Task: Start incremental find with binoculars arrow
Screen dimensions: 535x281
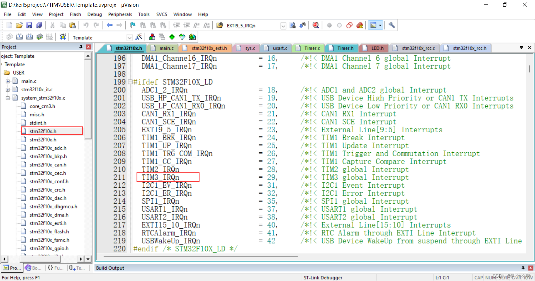Action: coord(303,25)
